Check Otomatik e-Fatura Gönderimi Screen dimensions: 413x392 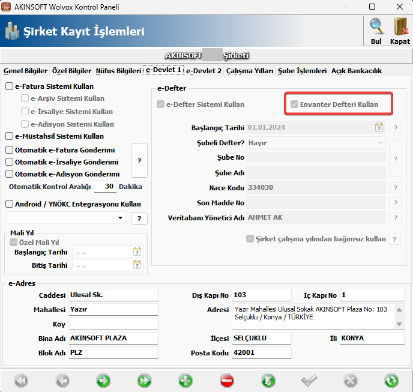coord(9,150)
